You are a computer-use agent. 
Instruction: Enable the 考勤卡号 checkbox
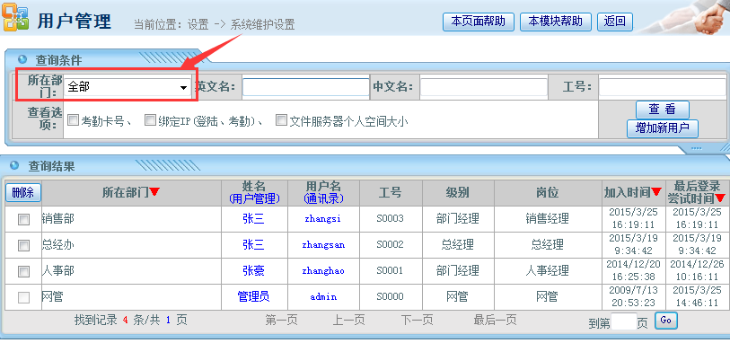pos(73,120)
